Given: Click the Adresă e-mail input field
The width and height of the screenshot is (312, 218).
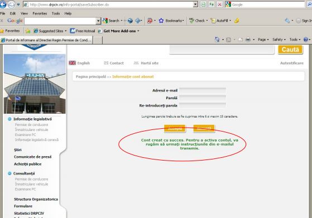Looking at the screenshot, I should pyautogui.click(x=203, y=90).
